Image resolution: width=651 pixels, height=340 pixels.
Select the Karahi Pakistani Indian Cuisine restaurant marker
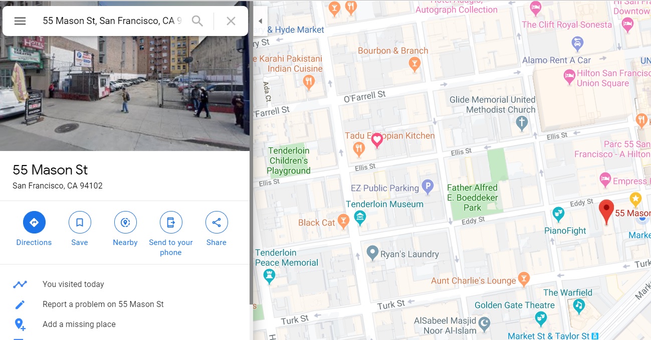[309, 82]
